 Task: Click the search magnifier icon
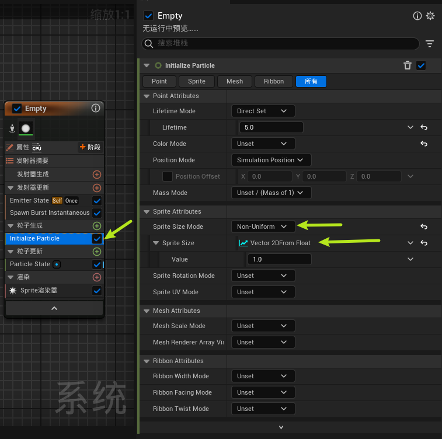tap(148, 44)
